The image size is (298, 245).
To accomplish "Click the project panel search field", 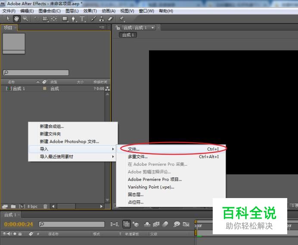I will point(36,73).
